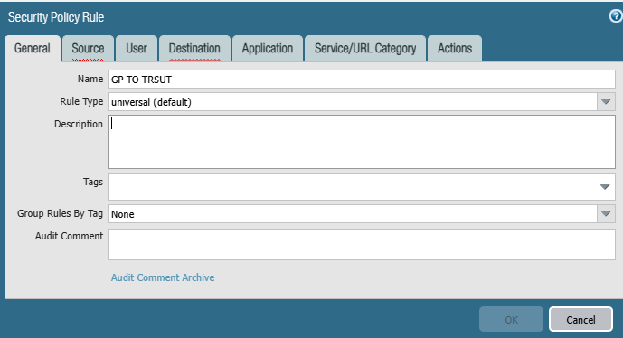Click the Name field containing GP-TO-TRSUT

click(x=362, y=79)
